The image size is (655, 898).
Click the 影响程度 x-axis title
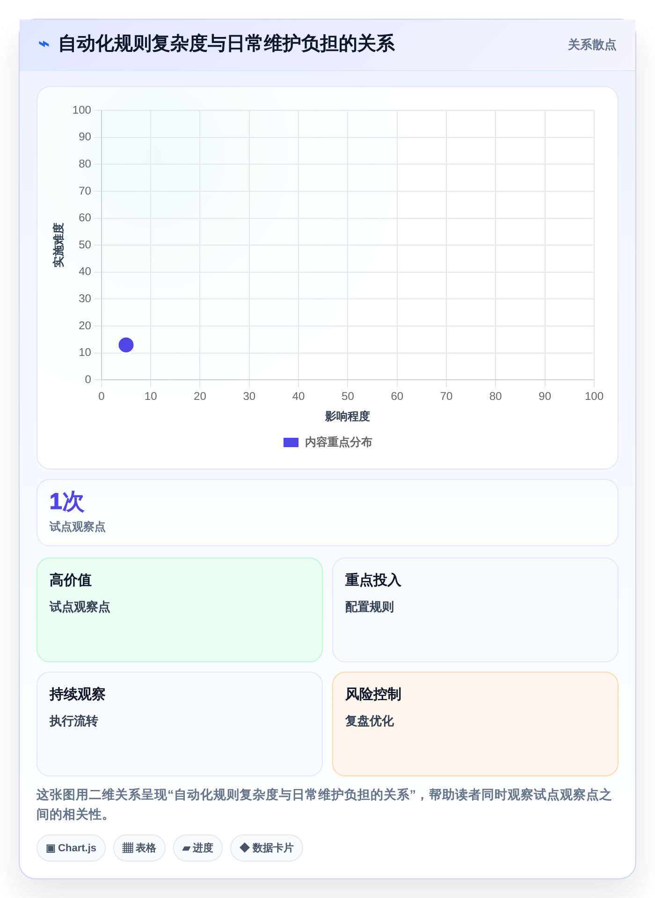[348, 416]
